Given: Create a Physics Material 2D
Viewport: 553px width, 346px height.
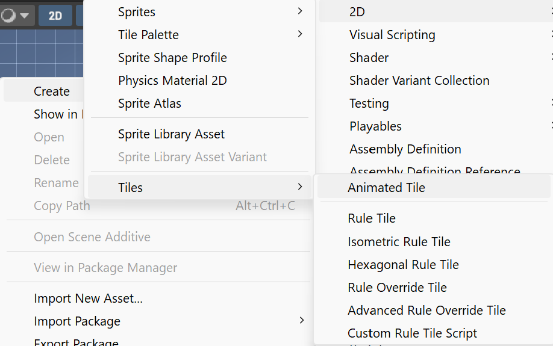Looking at the screenshot, I should coord(172,81).
